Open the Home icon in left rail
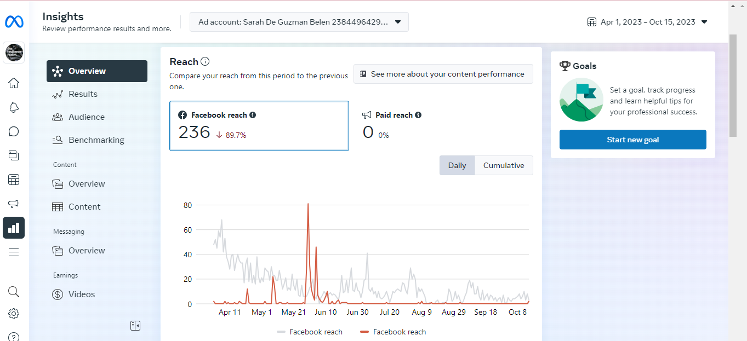Viewport: 747px width, 341px height. 14,83
